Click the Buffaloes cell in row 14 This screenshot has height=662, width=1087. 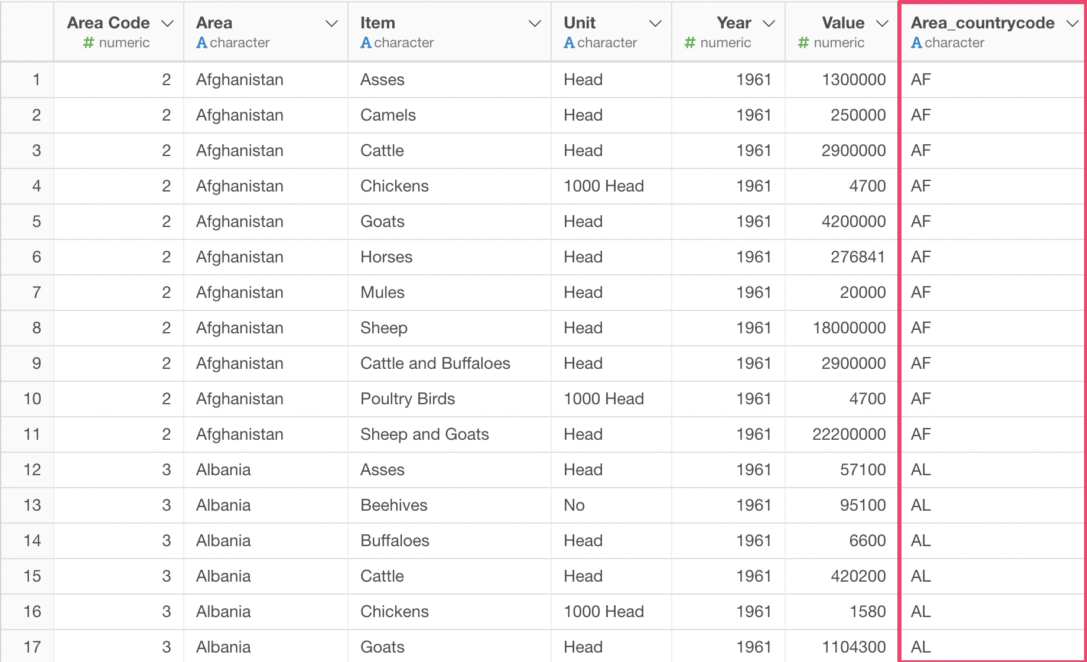(450, 541)
